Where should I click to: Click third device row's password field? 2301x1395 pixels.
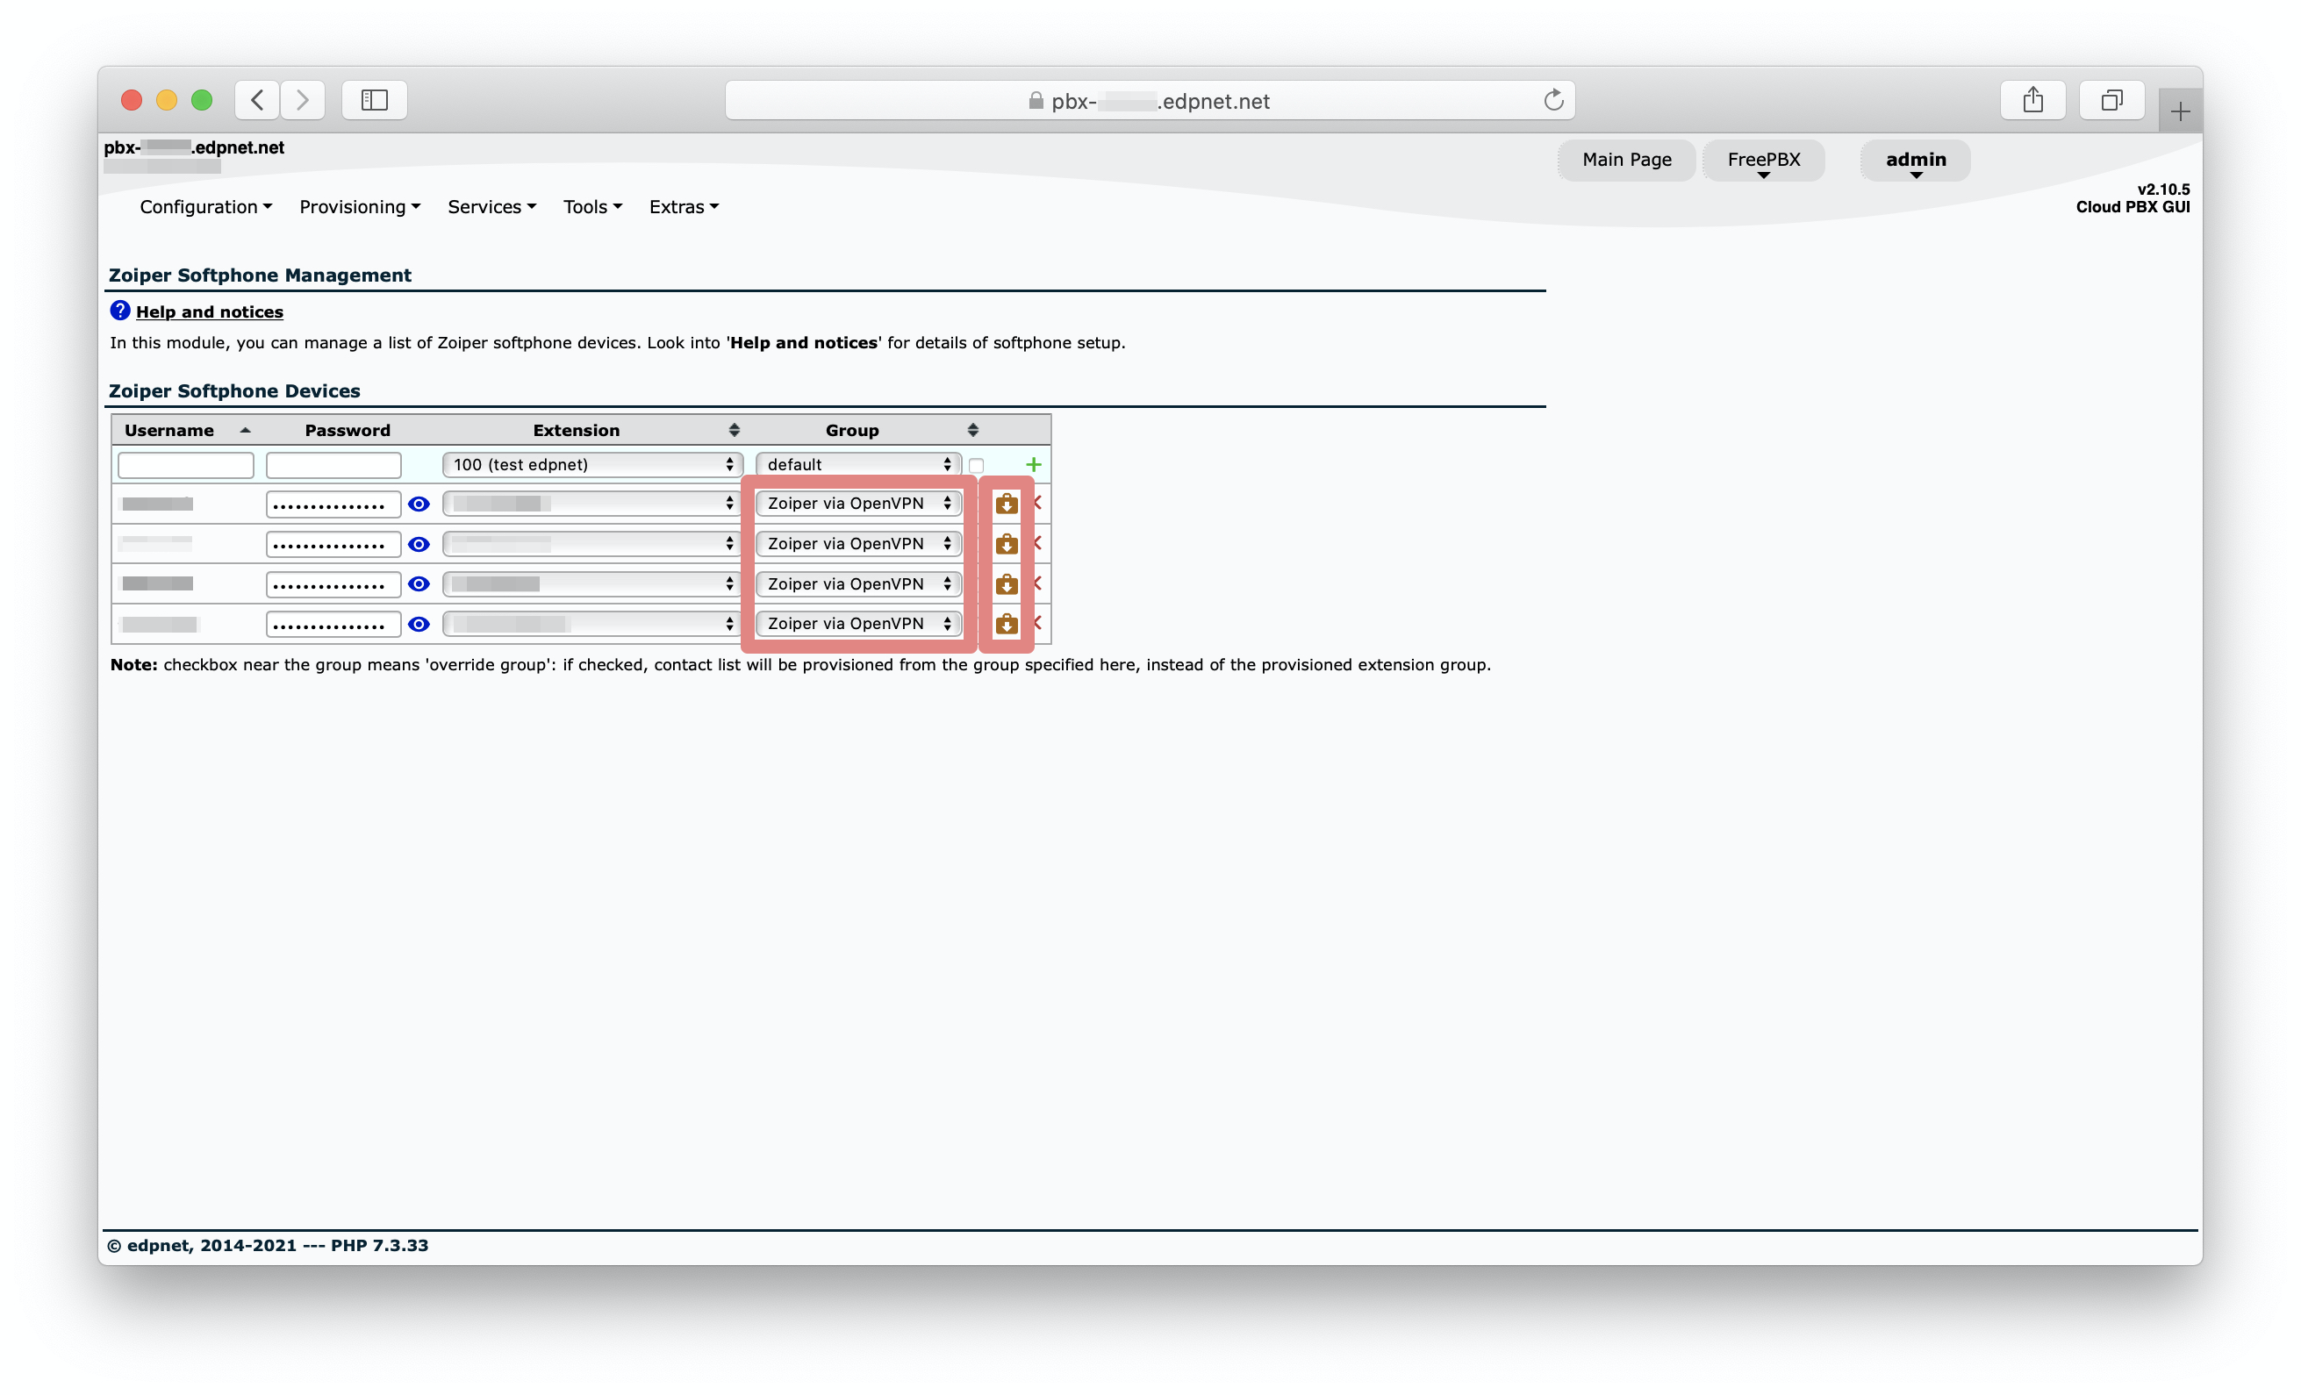point(333,584)
